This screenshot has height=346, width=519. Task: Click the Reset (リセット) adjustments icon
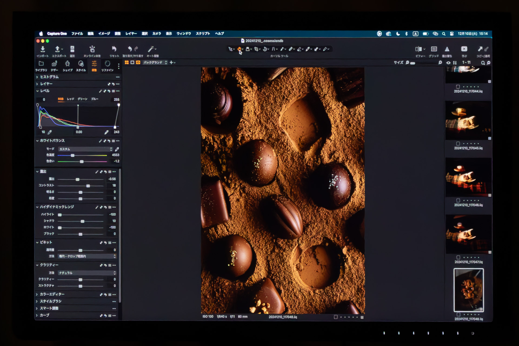(x=114, y=49)
